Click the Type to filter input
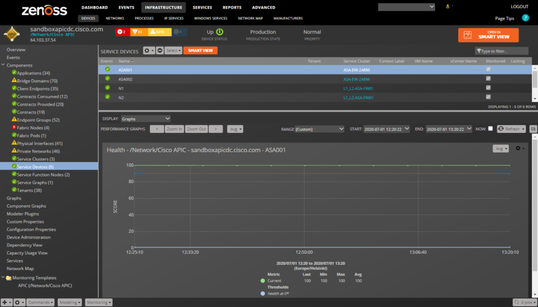538x307 pixels. [502, 51]
